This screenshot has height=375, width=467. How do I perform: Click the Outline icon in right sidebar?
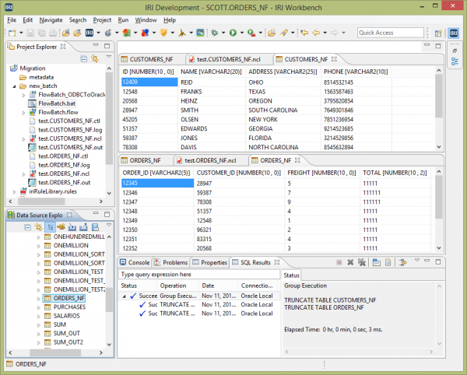455,61
